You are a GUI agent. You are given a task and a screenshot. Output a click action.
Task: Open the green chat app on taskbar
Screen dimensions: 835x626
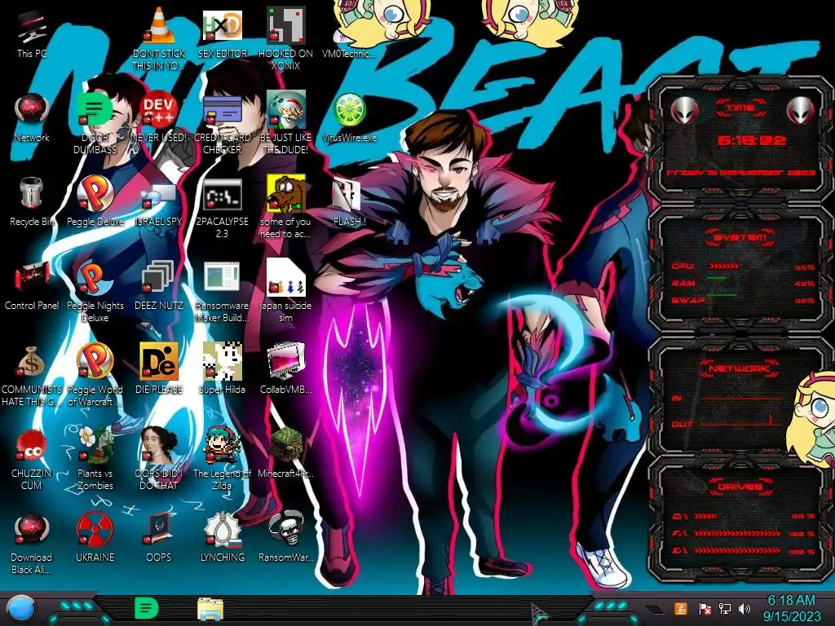[x=147, y=608]
